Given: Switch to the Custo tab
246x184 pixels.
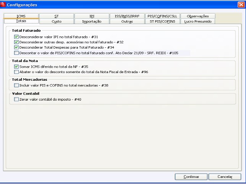Looking at the screenshot, I should tap(57, 21).
